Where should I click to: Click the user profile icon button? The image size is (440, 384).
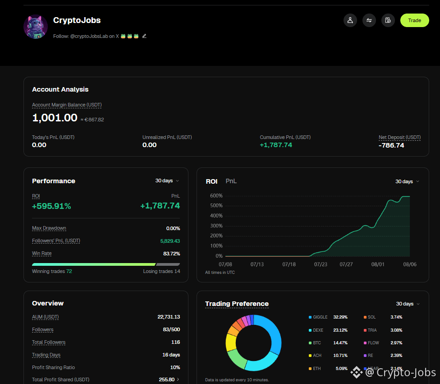(x=350, y=20)
